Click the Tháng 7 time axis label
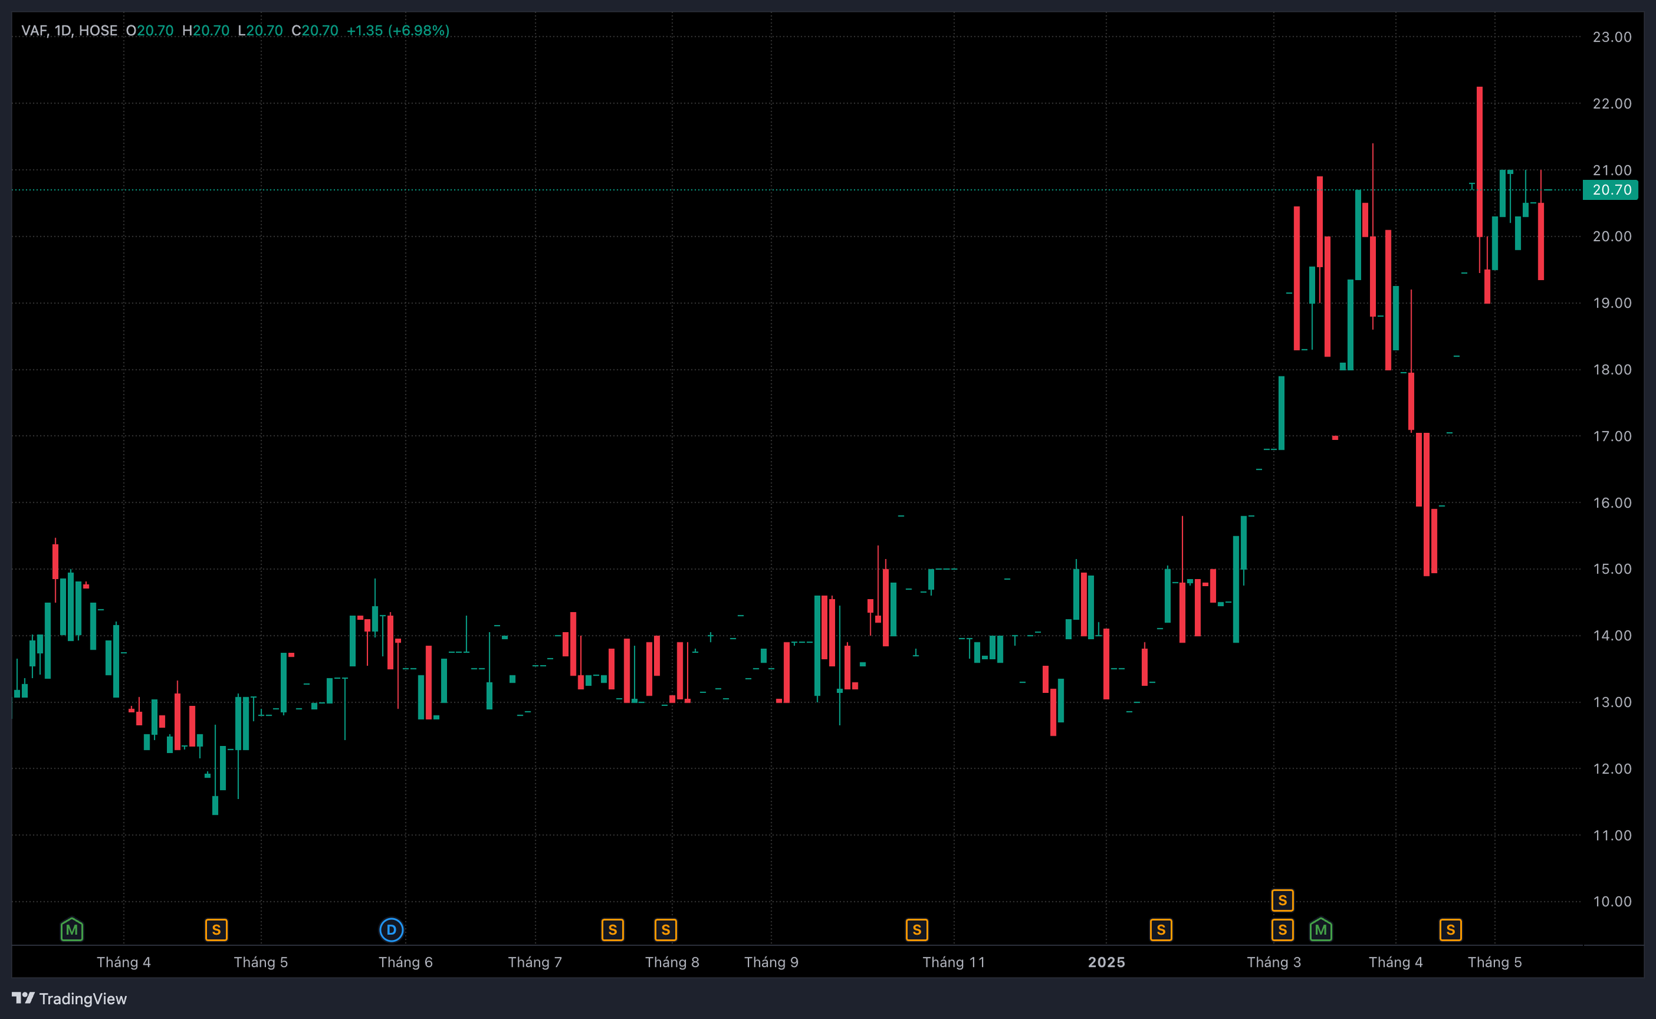The width and height of the screenshot is (1656, 1019). 534,961
